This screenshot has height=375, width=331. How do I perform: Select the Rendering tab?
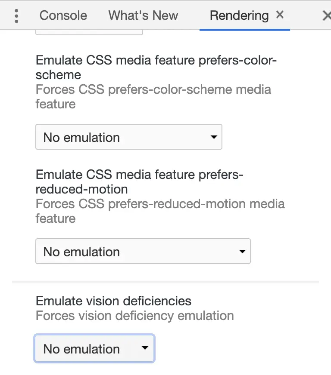click(x=239, y=15)
